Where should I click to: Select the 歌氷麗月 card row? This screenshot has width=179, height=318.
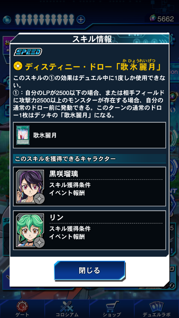coord(89,135)
